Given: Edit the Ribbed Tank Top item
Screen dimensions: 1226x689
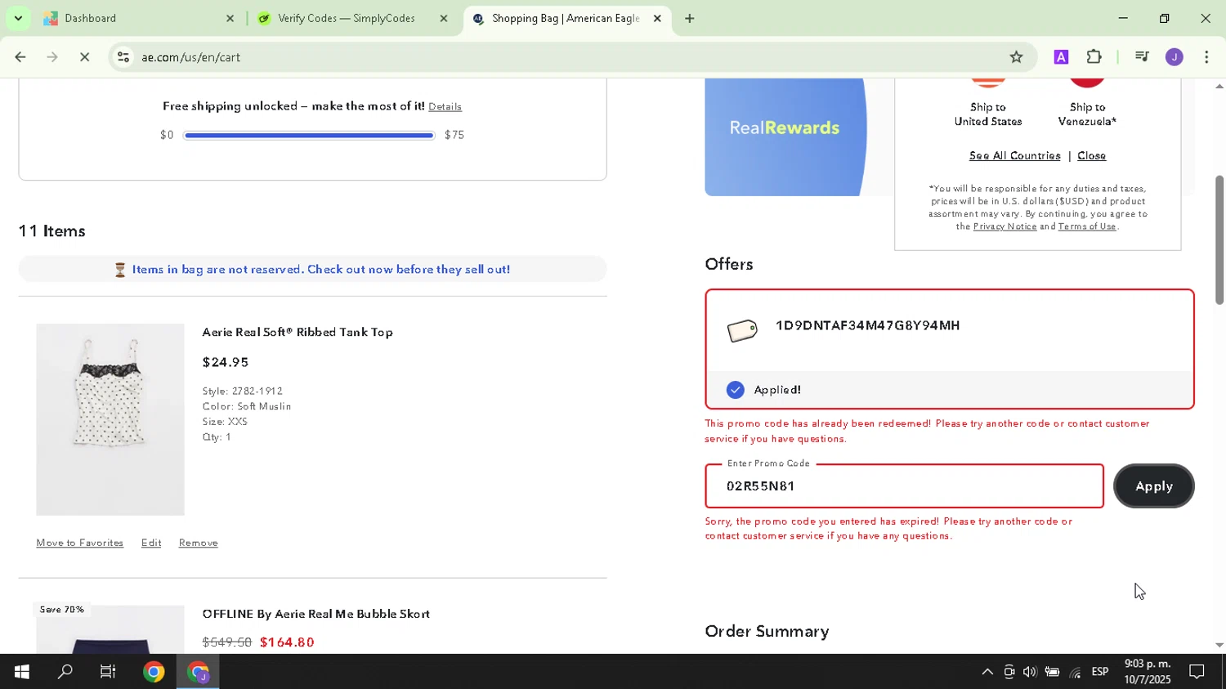Looking at the screenshot, I should [151, 543].
